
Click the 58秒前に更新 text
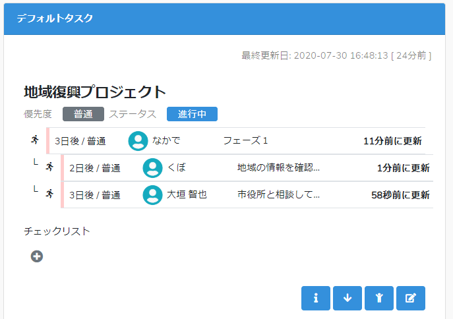point(400,195)
